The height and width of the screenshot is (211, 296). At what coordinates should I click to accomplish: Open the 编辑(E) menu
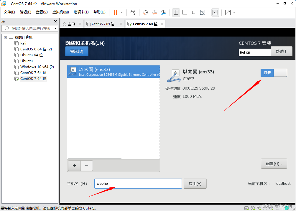[x=25, y=12]
